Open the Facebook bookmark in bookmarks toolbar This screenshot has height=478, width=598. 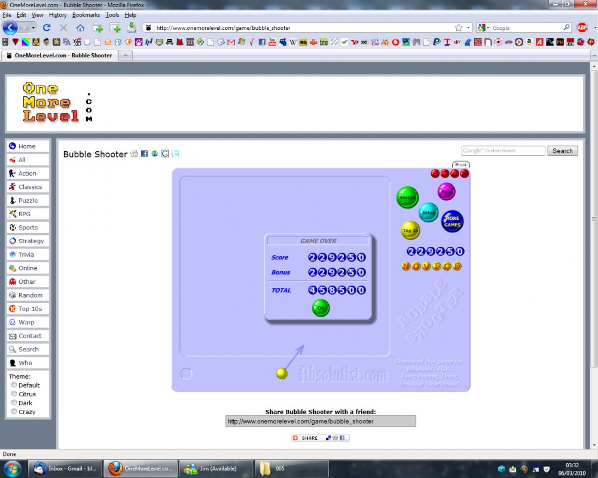pos(262,42)
